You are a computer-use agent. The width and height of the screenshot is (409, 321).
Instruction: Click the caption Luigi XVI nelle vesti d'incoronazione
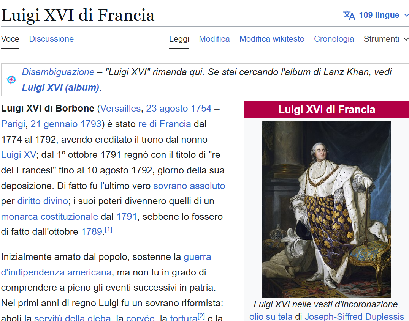click(327, 304)
